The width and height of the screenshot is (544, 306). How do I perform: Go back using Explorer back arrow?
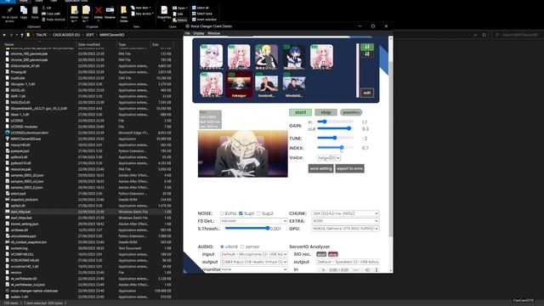(x=4, y=35)
